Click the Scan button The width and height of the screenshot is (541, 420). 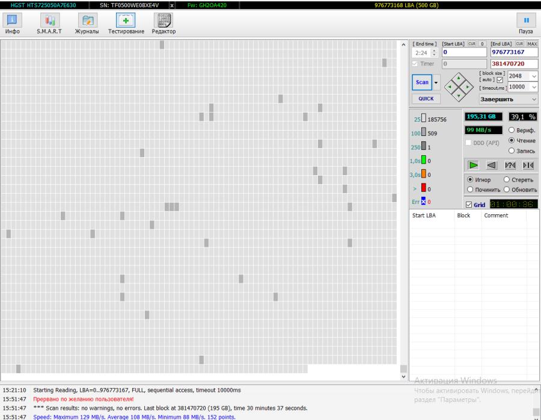click(x=422, y=82)
